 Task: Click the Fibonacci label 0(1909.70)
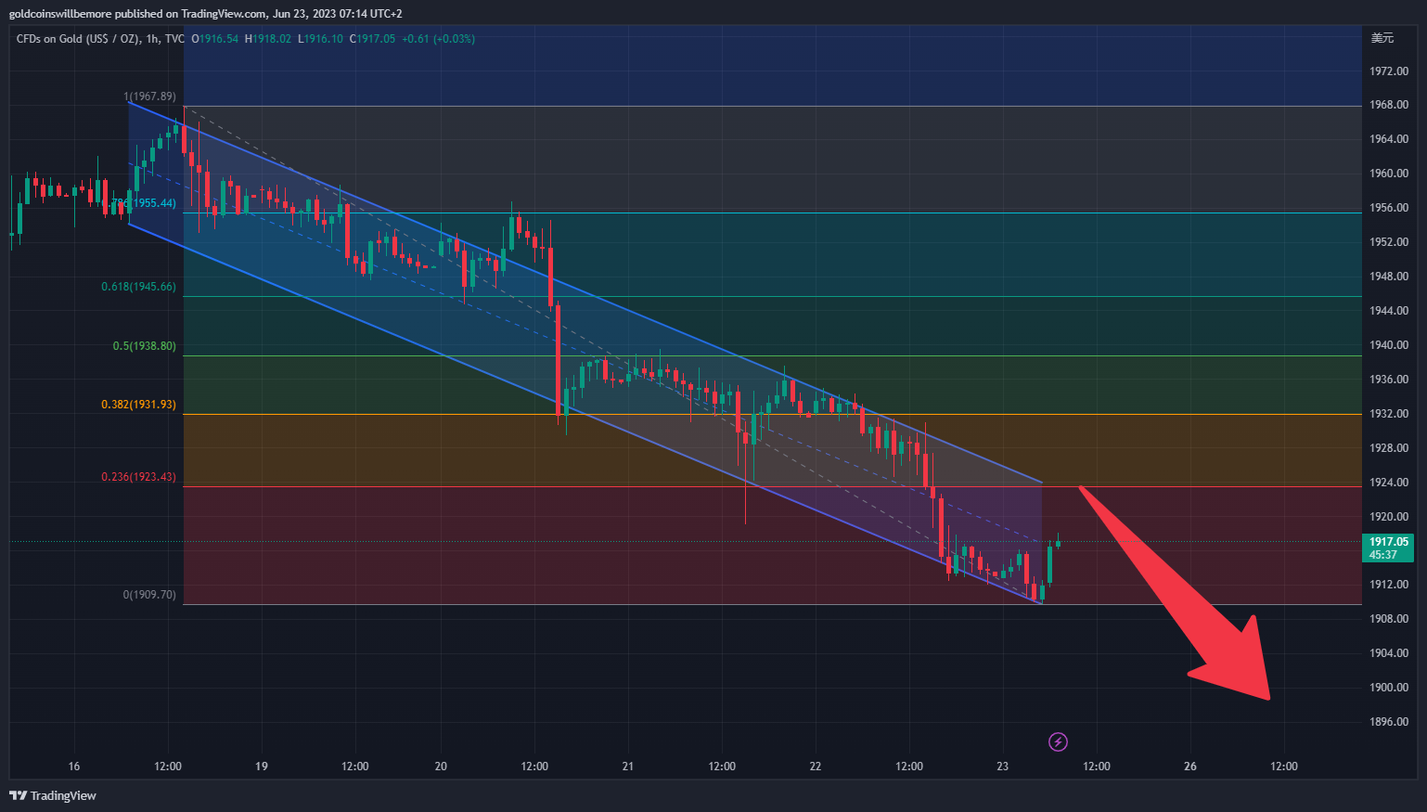(x=149, y=595)
